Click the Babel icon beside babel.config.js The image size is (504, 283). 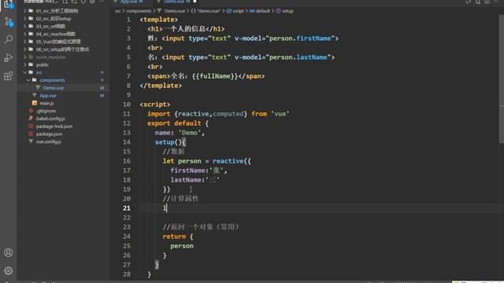pyautogui.click(x=31, y=119)
